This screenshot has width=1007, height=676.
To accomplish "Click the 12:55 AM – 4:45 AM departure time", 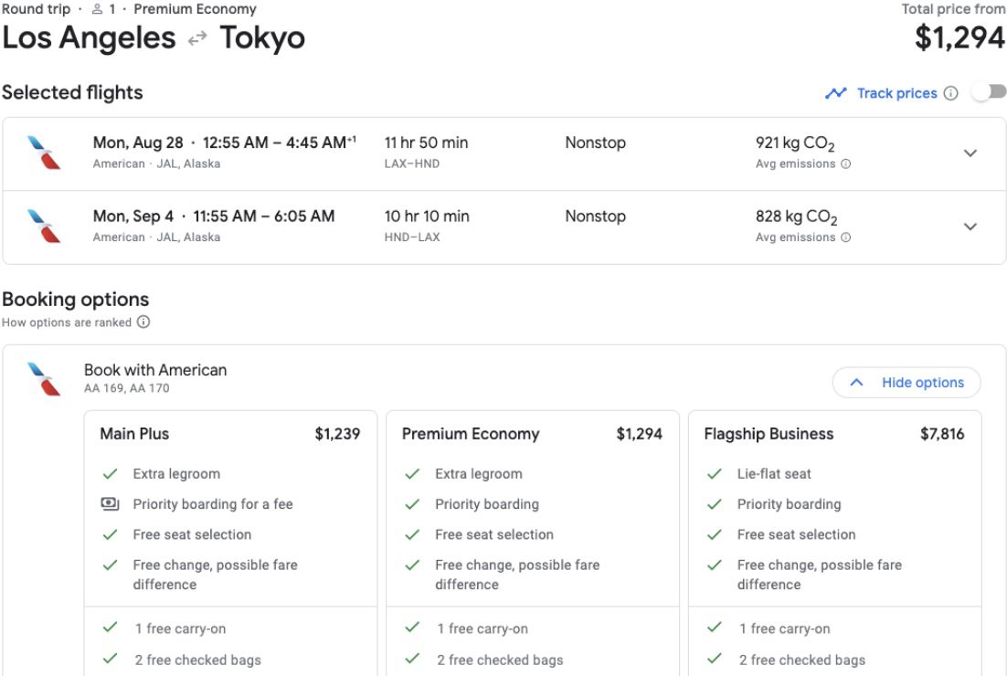I will pos(280,143).
